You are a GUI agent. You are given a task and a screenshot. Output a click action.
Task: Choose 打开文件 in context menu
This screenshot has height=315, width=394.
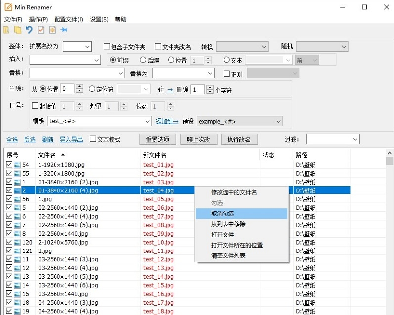[x=241, y=235]
